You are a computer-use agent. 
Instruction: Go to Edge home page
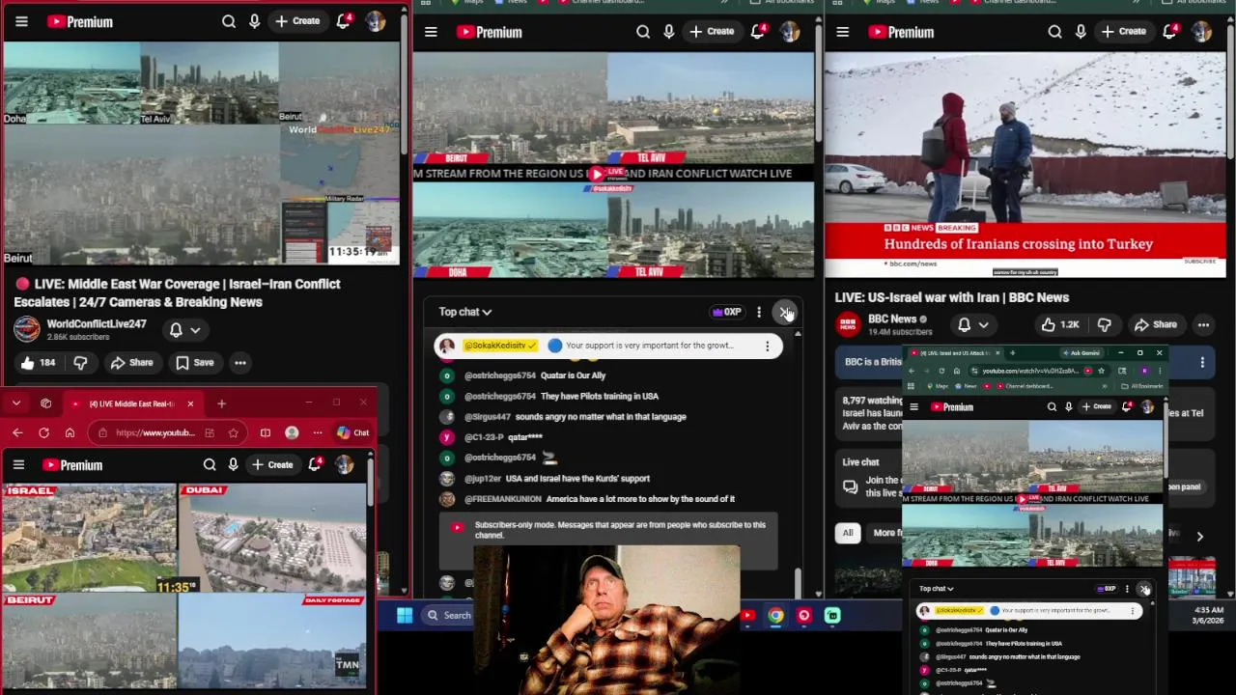point(70,432)
